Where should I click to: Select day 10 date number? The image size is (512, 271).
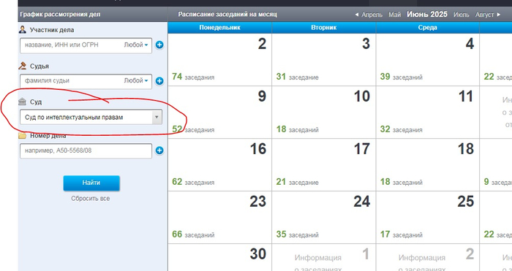(362, 96)
